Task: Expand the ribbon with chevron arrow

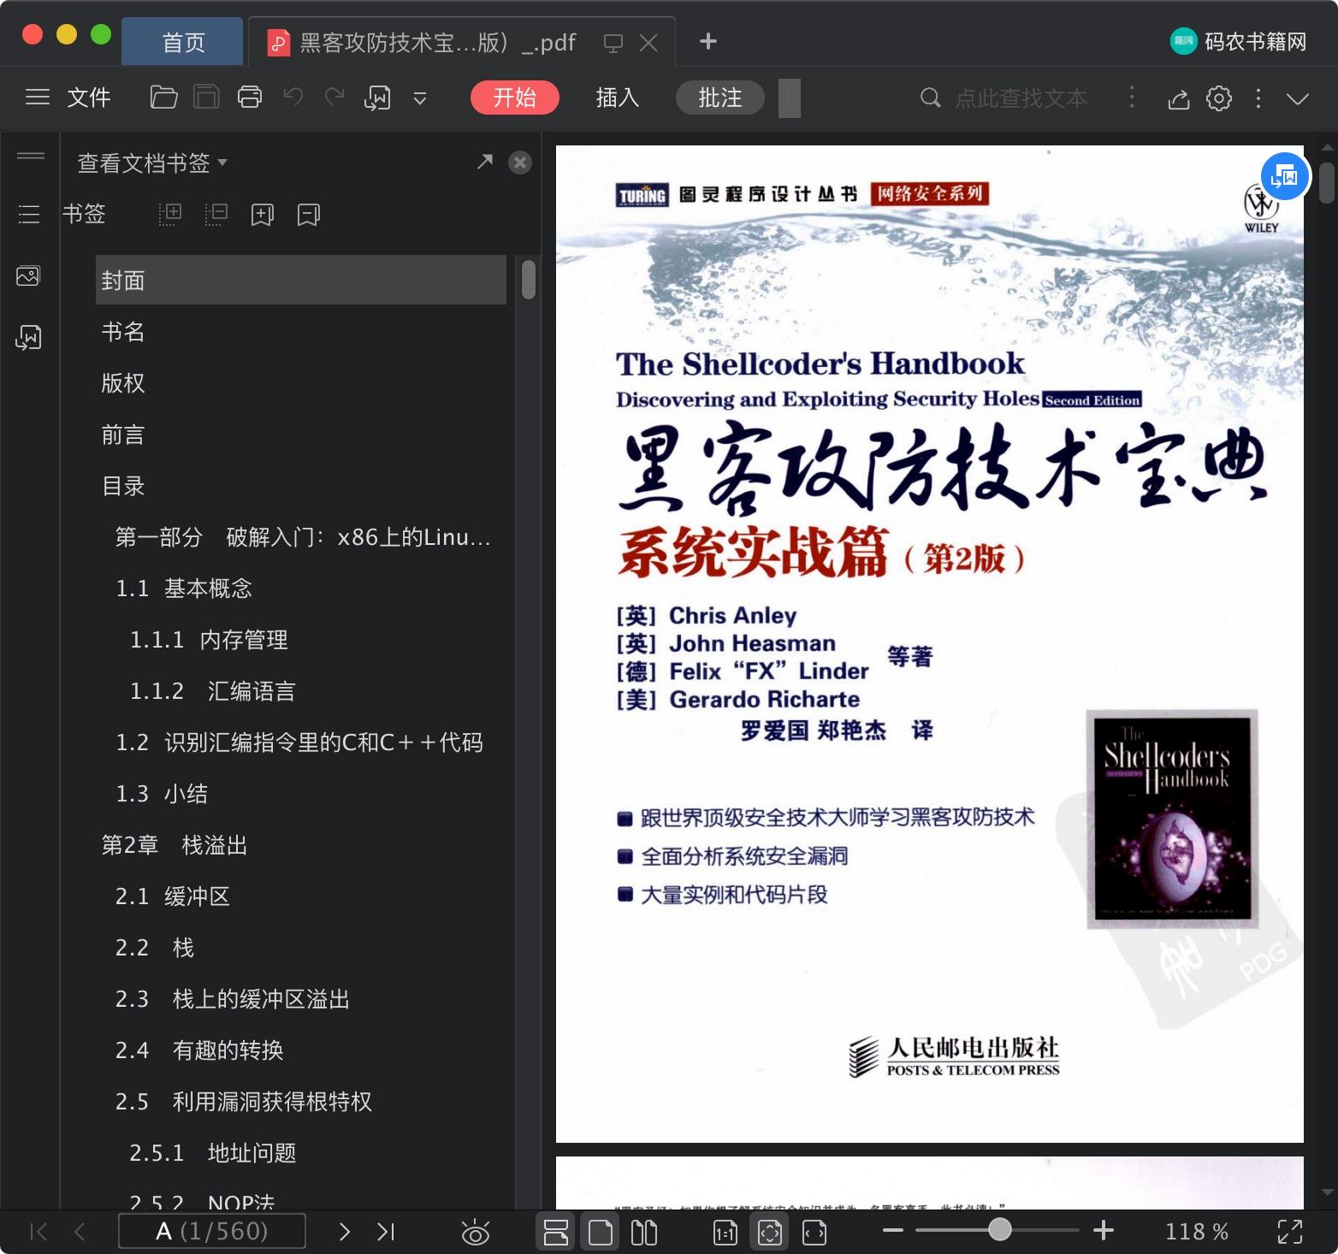Action: pos(1298,98)
